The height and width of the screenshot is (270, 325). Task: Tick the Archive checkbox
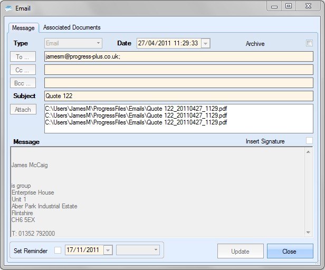tap(310, 43)
